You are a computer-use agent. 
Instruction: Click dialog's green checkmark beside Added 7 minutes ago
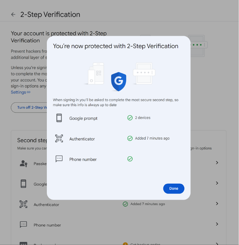(130, 138)
